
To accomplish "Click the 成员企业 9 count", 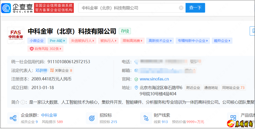I will click(x=29, y=122).
